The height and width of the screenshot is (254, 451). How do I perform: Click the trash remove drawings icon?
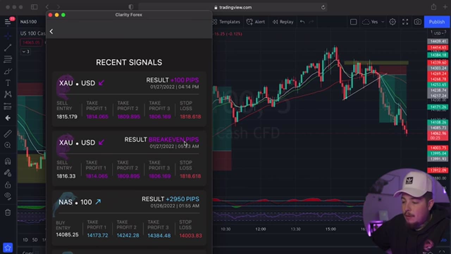(8, 212)
